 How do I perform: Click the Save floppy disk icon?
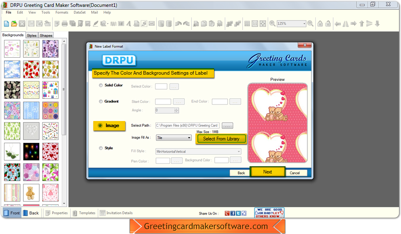pos(31,24)
